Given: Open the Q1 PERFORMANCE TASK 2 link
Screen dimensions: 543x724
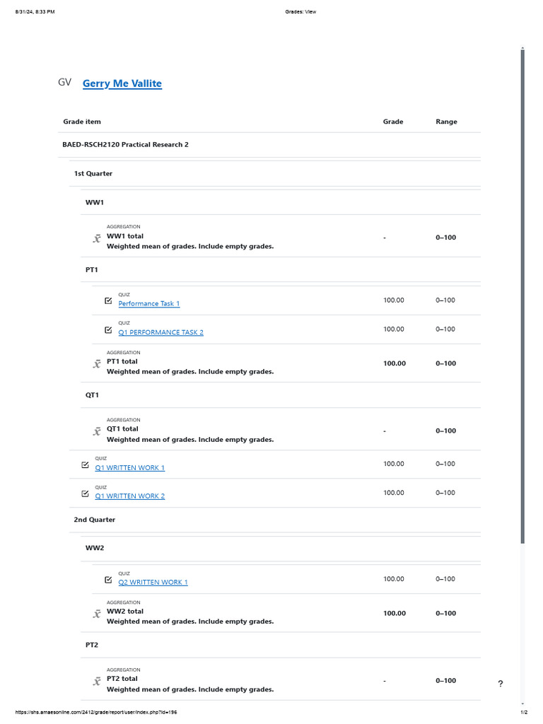Looking at the screenshot, I should pos(160,332).
